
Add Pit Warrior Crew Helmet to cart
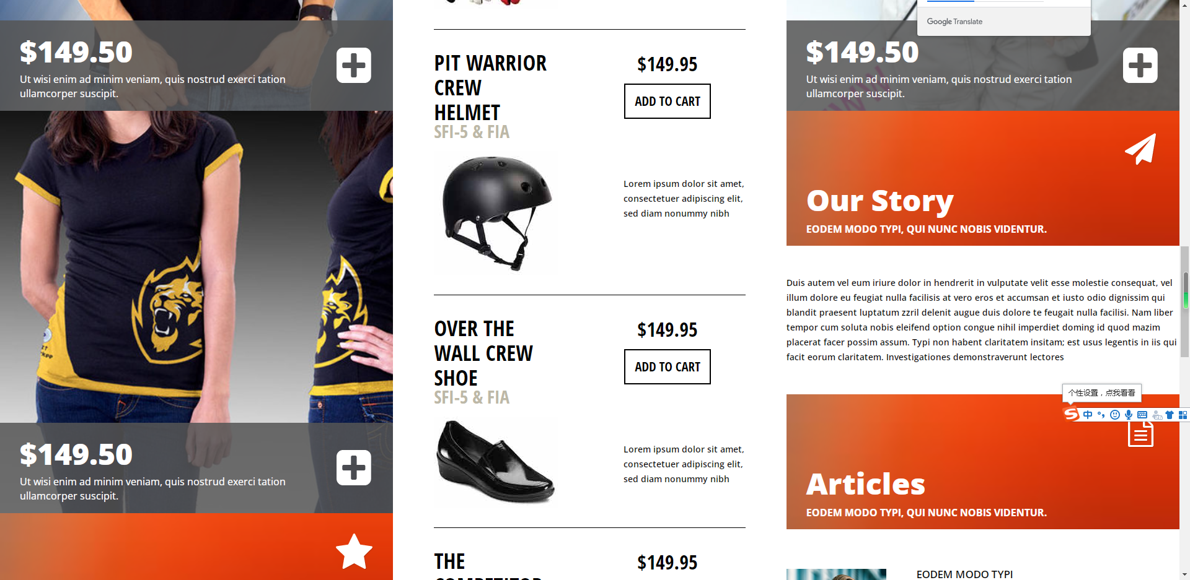[668, 101]
